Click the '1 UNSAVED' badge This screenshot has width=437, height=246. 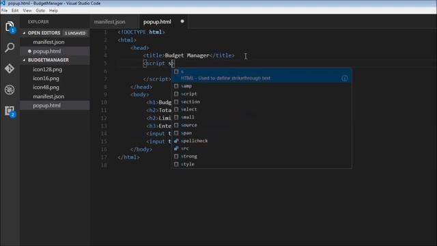[75, 33]
